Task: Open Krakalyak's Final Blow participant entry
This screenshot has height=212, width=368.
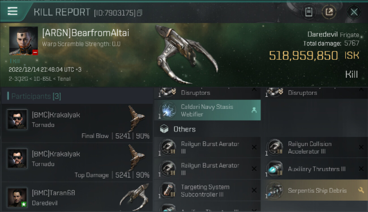Action: [x=77, y=123]
